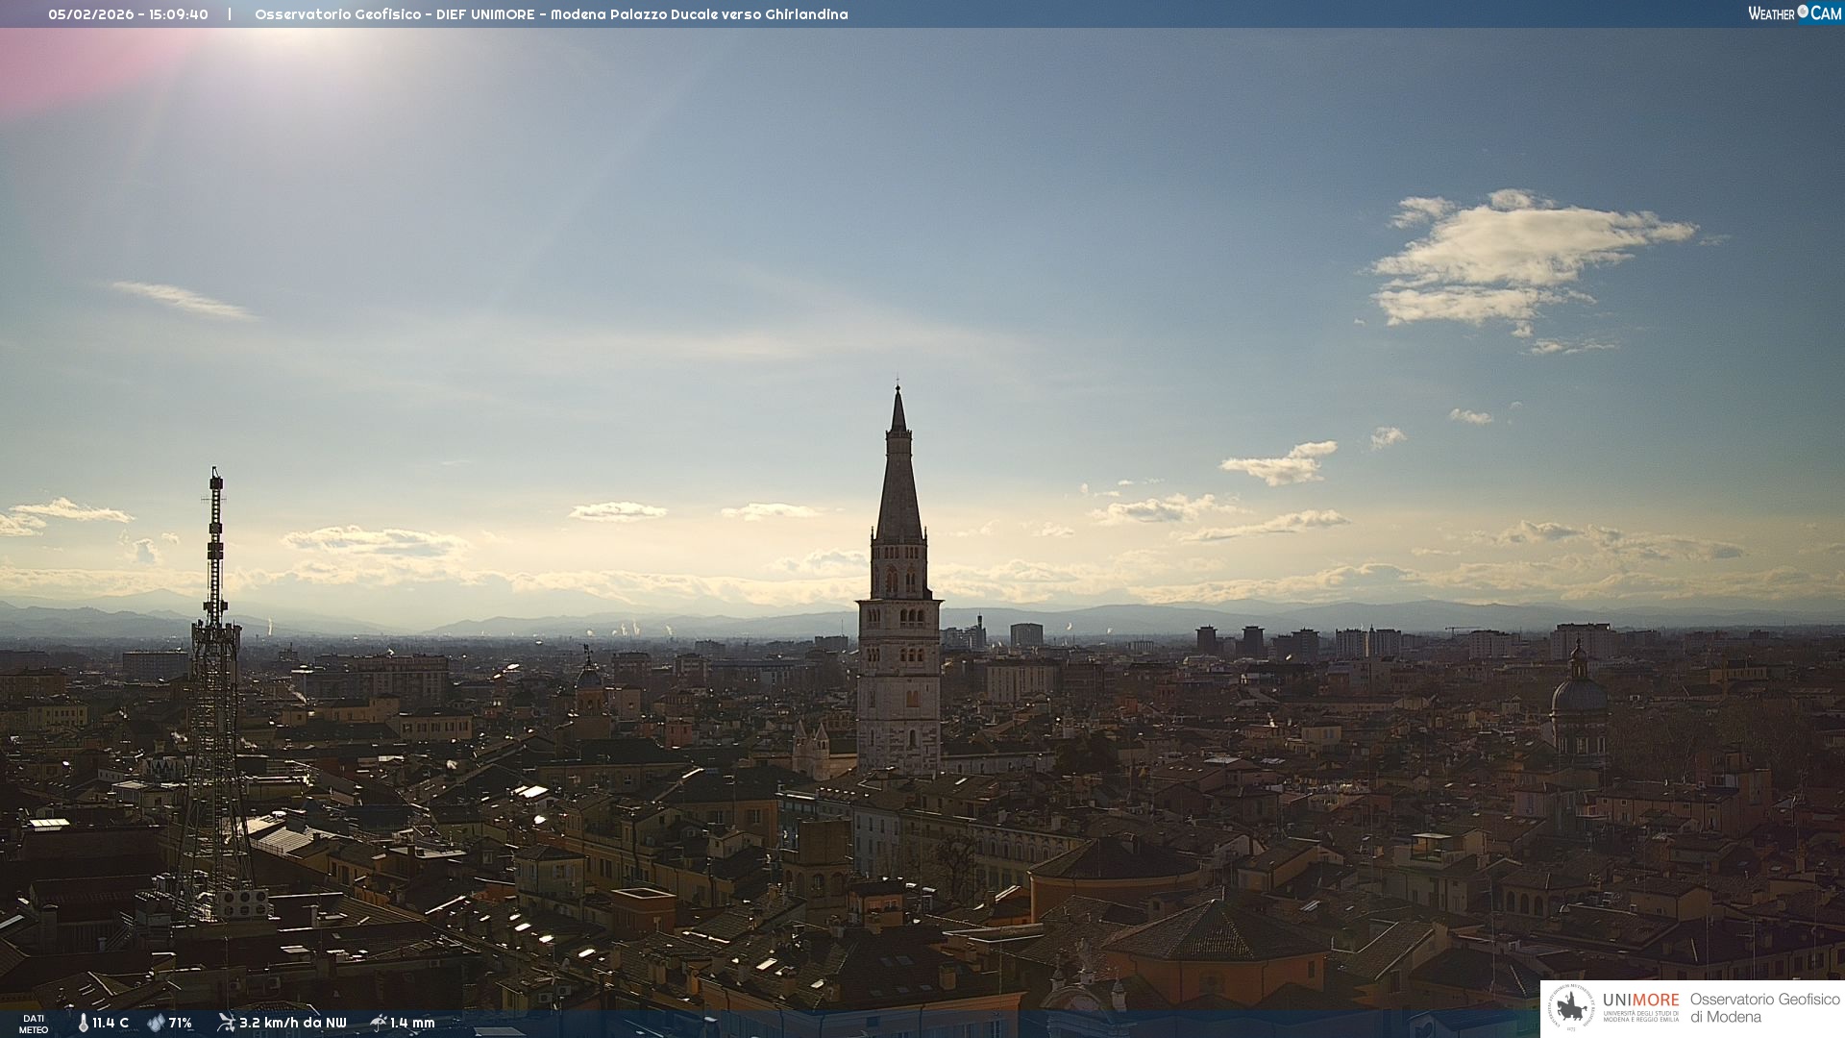
Task: Click the 71% humidity value
Action: (181, 1023)
